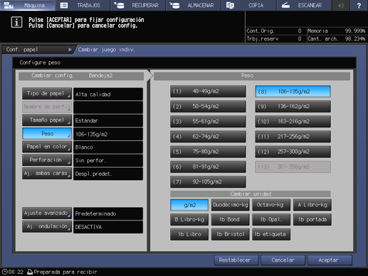Choose the Octavo-kg unit
Screen dimensions: 368x276
coord(271,205)
